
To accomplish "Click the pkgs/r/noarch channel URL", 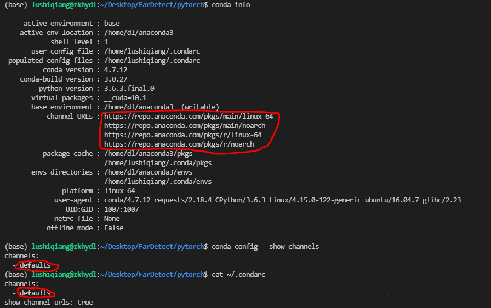I will pos(179,144).
